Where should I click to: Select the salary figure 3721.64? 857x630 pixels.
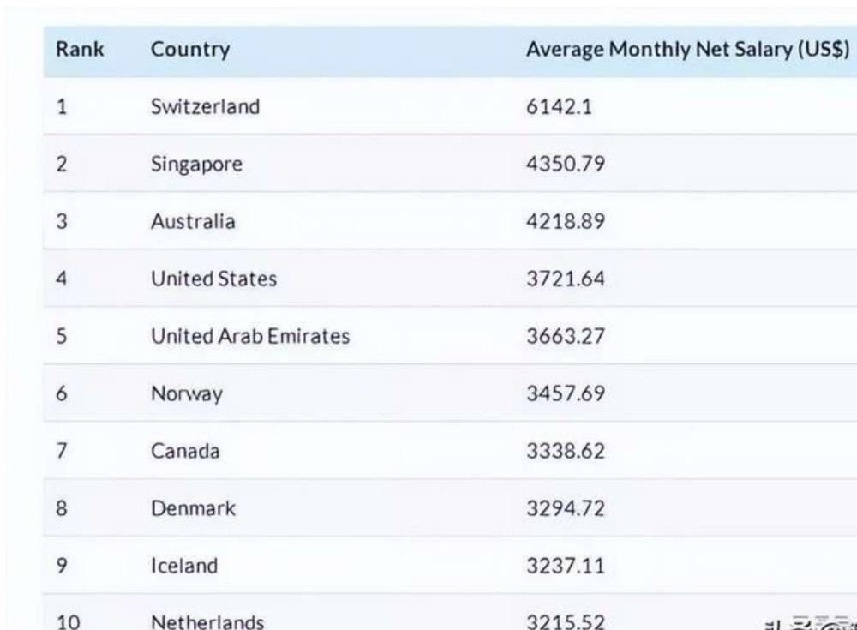pyautogui.click(x=566, y=279)
